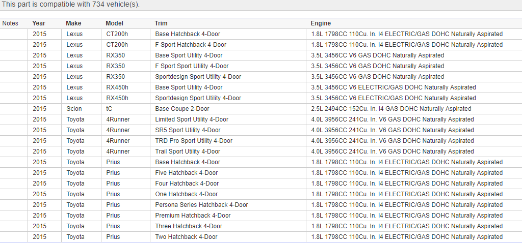Image resolution: width=522 pixels, height=243 pixels.
Task: Click the Persona Series Hatchback 4-Door trim
Action: 201,205
